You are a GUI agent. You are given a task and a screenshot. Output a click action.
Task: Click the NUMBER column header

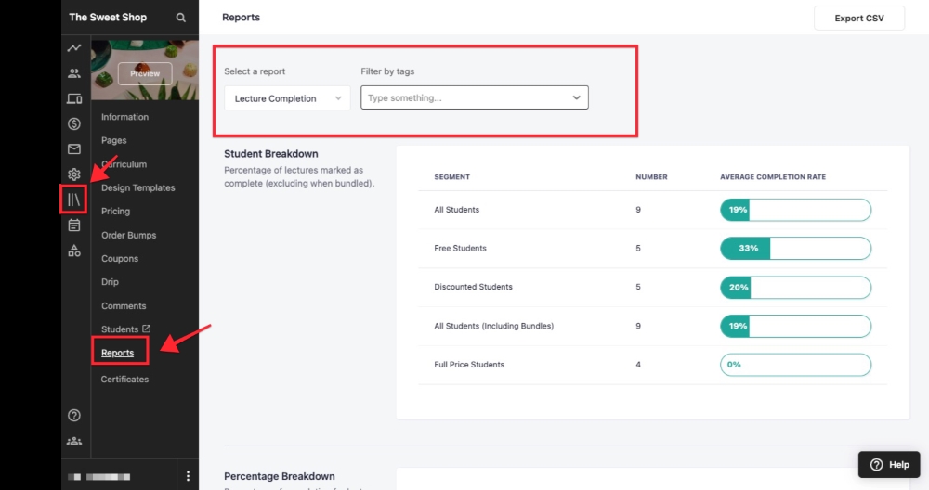[x=652, y=177]
